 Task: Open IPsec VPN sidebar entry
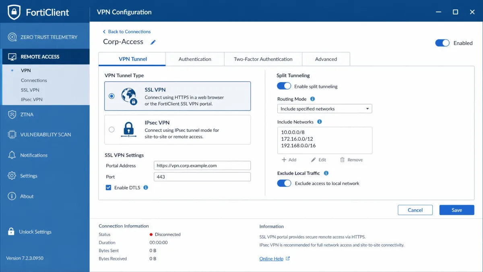point(31,99)
